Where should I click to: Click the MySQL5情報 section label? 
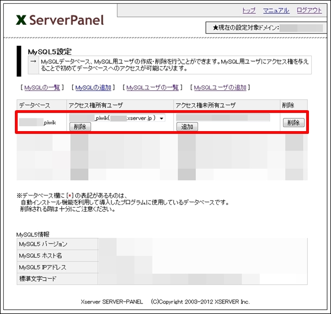point(33,235)
